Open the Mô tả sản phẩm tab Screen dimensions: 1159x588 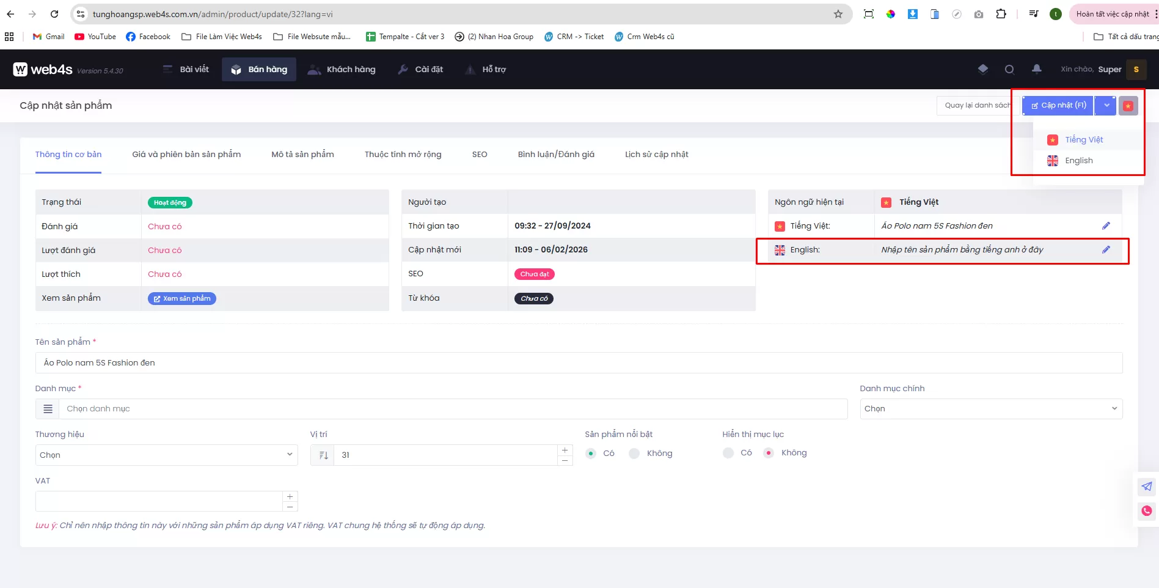pyautogui.click(x=302, y=155)
